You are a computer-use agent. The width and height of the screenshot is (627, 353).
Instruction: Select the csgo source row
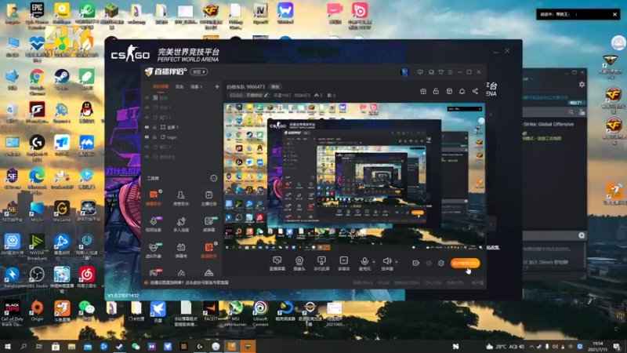(x=182, y=136)
